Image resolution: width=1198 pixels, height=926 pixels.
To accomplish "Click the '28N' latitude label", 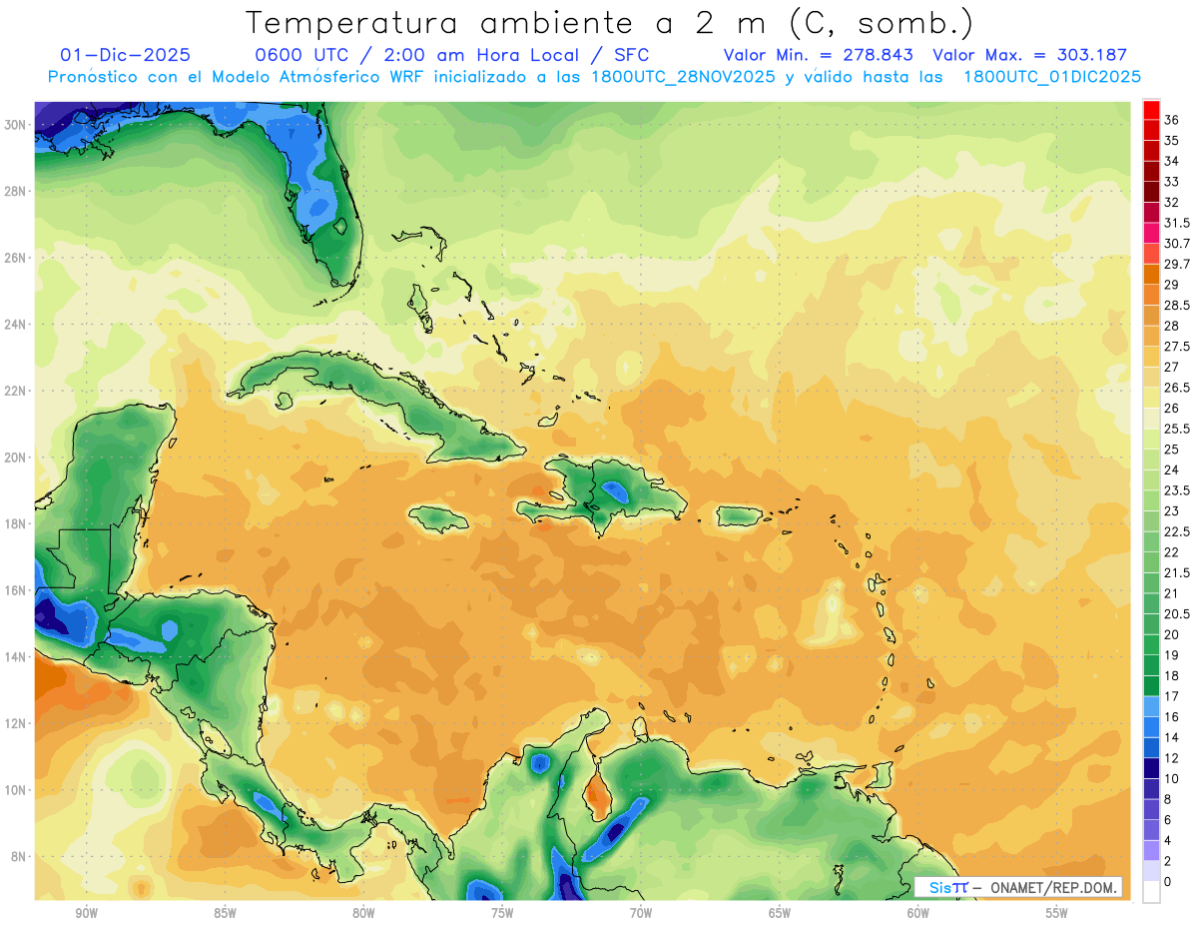I will (15, 191).
